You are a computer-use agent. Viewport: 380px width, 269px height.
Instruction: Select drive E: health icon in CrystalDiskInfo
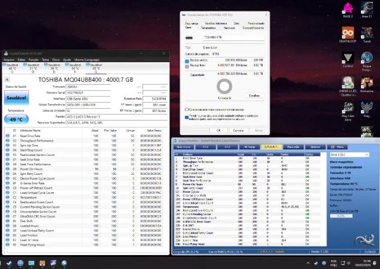(46, 65)
